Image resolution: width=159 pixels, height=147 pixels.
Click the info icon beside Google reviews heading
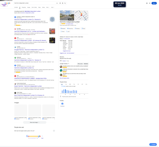pyautogui.click(x=69, y=64)
